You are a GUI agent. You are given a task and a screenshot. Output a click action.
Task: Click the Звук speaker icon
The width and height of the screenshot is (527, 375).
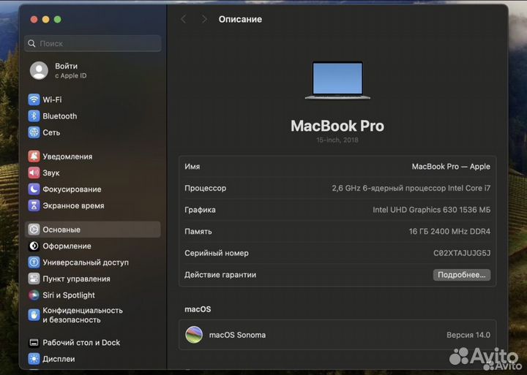(x=34, y=173)
